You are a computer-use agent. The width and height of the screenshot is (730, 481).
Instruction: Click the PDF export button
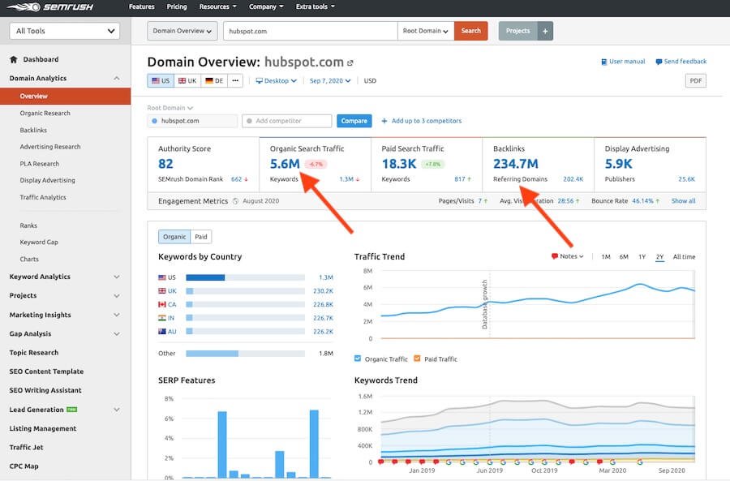pos(696,80)
